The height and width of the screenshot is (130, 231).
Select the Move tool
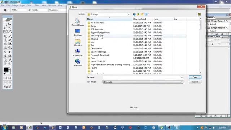(10, 24)
